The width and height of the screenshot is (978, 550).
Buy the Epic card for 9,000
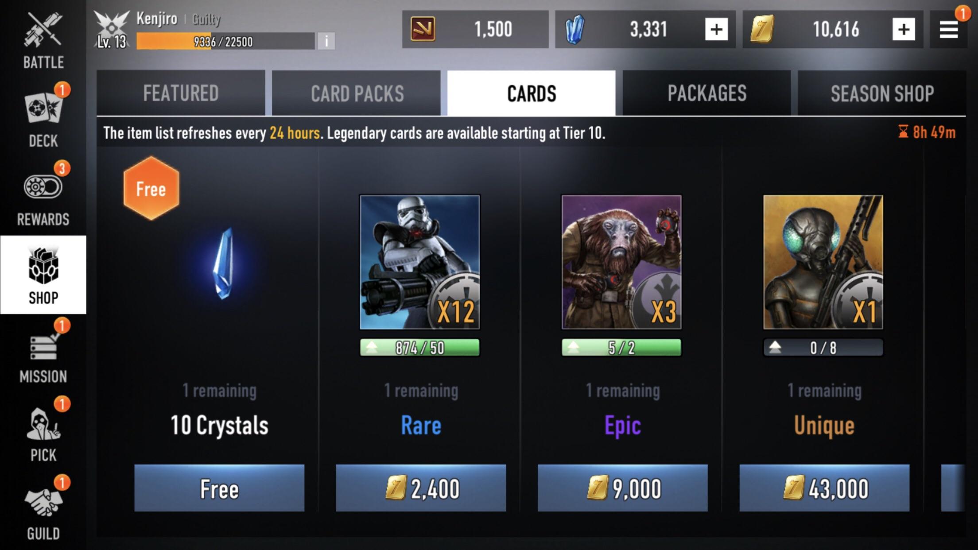click(x=623, y=488)
